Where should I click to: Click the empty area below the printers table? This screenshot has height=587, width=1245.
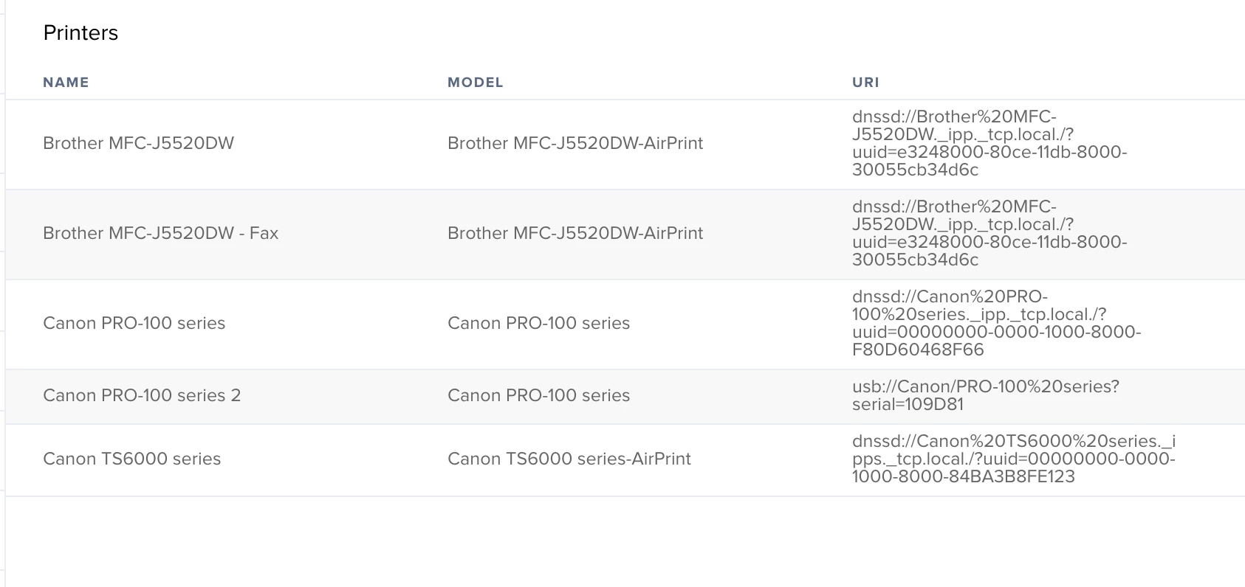click(x=625, y=542)
